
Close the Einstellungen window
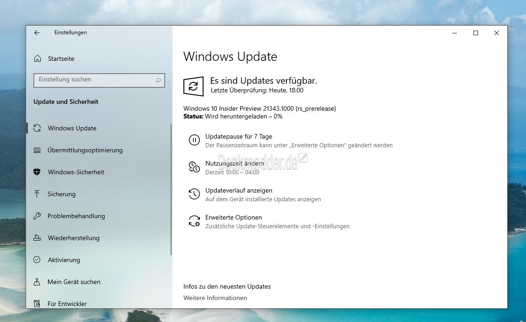(496, 33)
